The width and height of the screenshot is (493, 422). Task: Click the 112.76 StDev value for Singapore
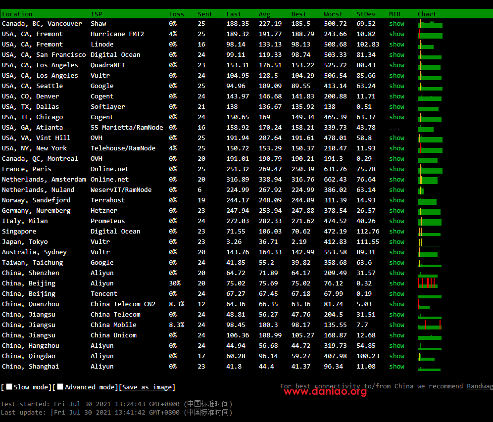[x=368, y=231]
